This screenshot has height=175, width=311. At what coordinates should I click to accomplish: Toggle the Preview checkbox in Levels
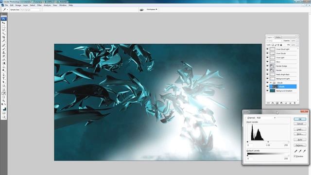(295, 156)
